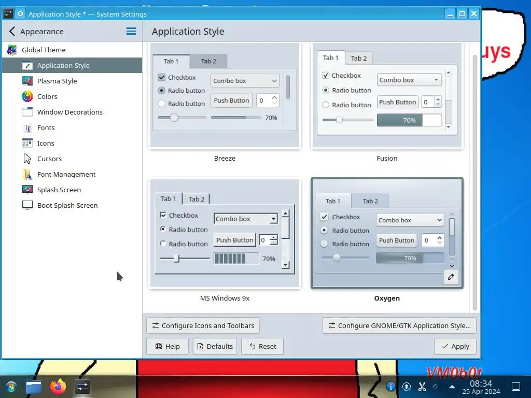The height and width of the screenshot is (398, 531).
Task: Toggle the Checkbox in Fusion preview
Action: [326, 76]
